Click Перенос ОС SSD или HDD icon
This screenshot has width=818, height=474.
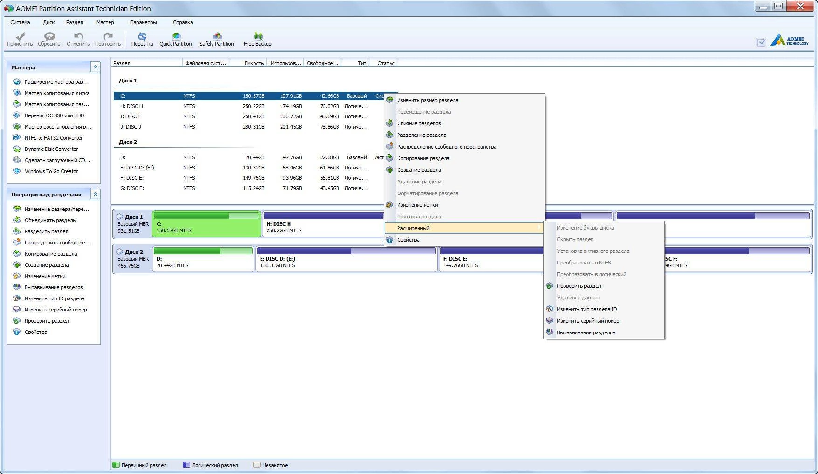pyautogui.click(x=17, y=115)
